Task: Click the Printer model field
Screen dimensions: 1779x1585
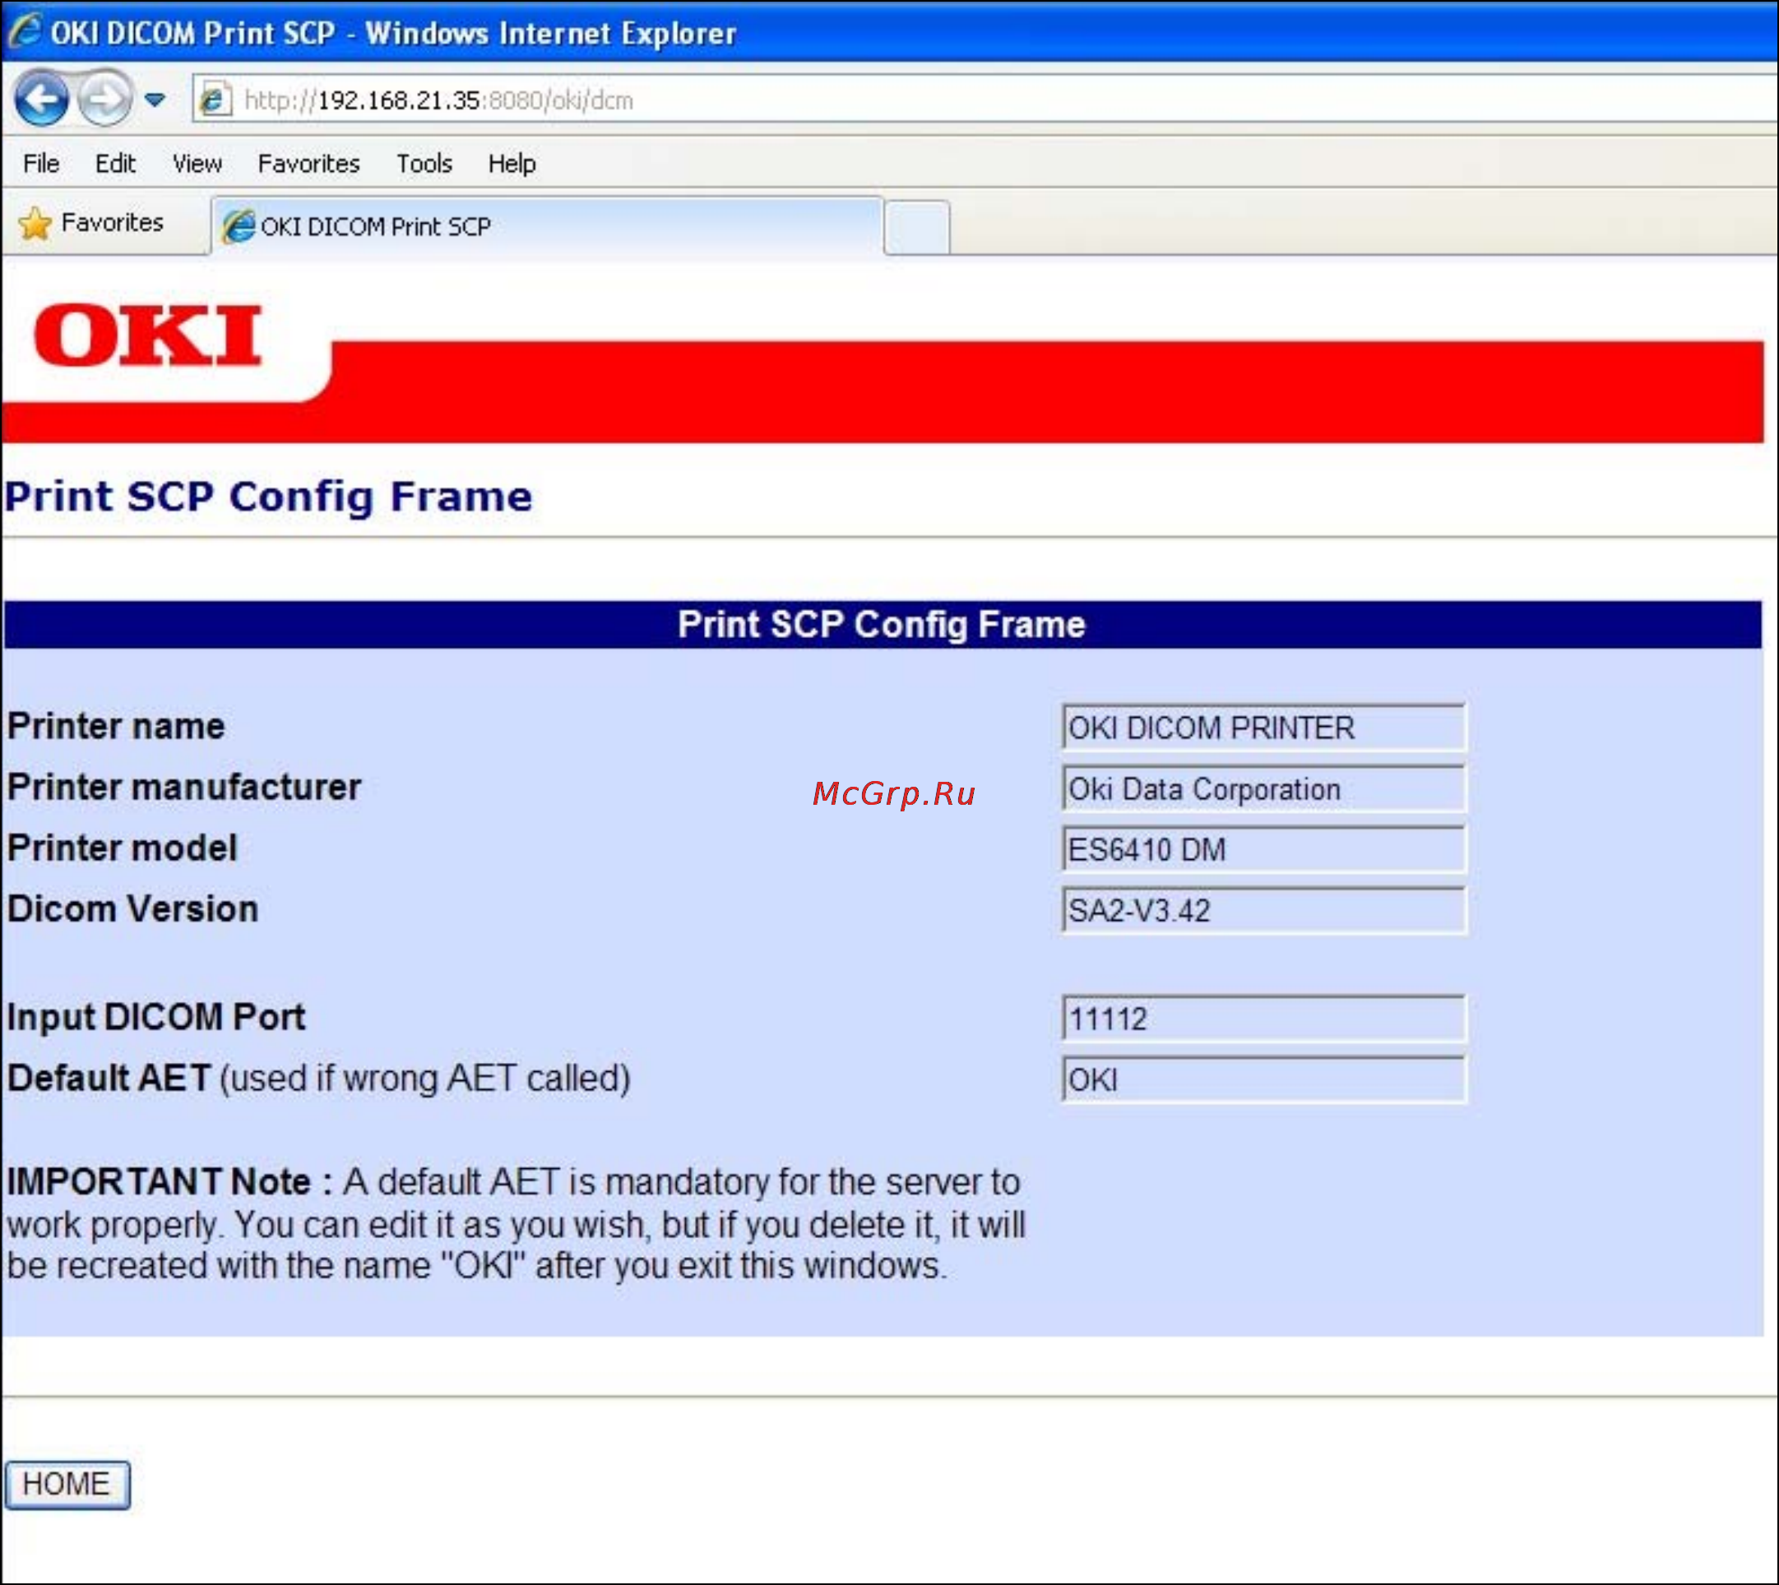Action: tap(1263, 849)
